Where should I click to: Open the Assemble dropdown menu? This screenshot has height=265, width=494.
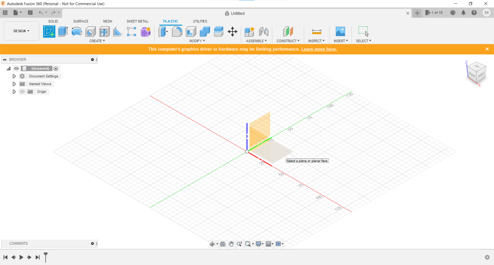point(256,41)
